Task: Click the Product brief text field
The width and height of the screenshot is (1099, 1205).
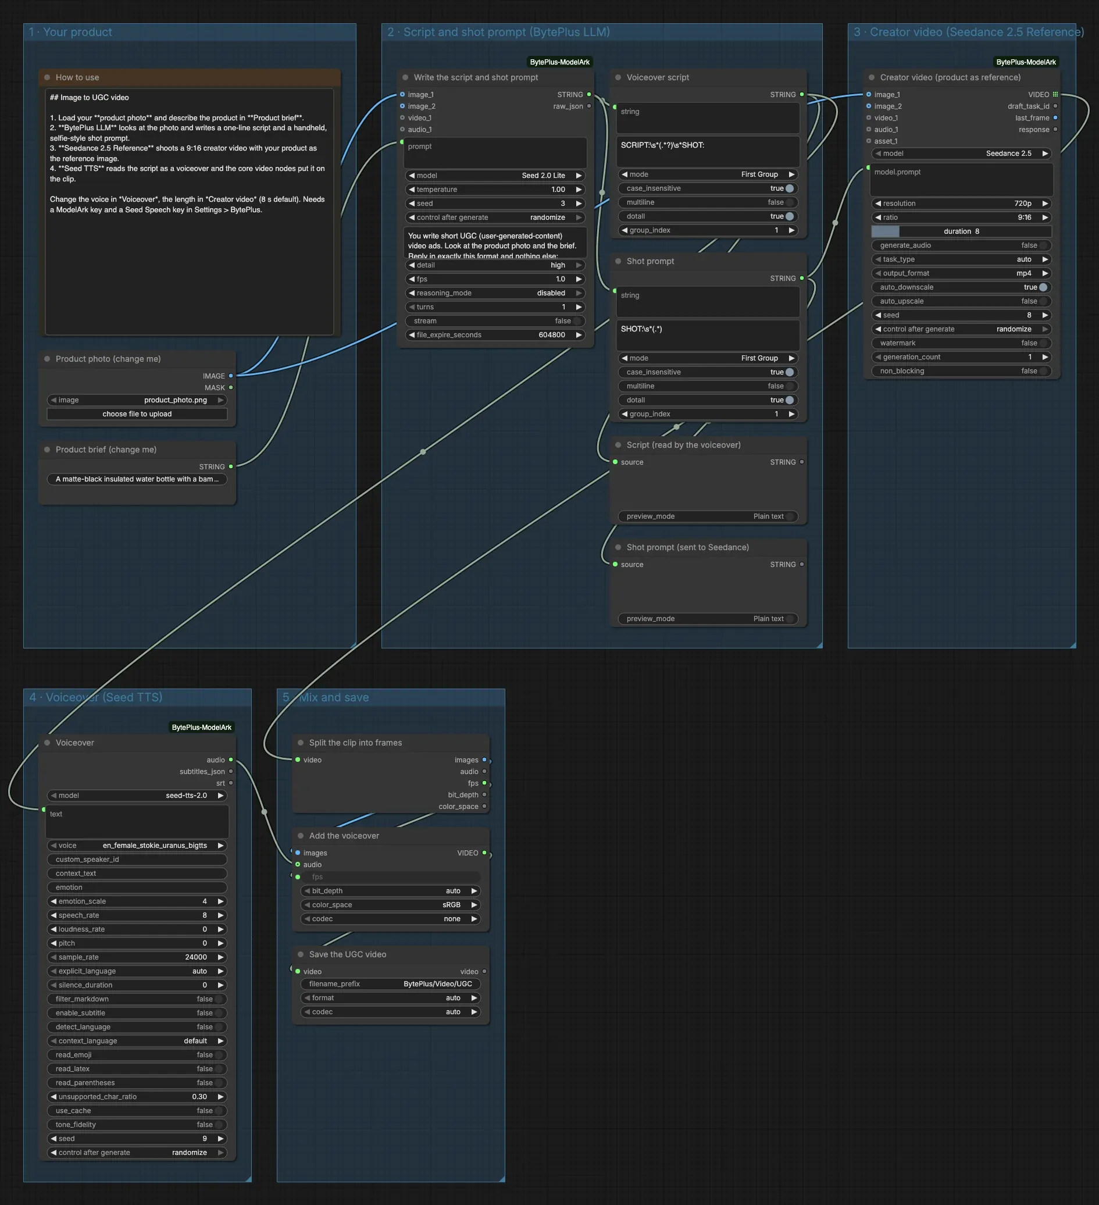Action: click(x=137, y=479)
